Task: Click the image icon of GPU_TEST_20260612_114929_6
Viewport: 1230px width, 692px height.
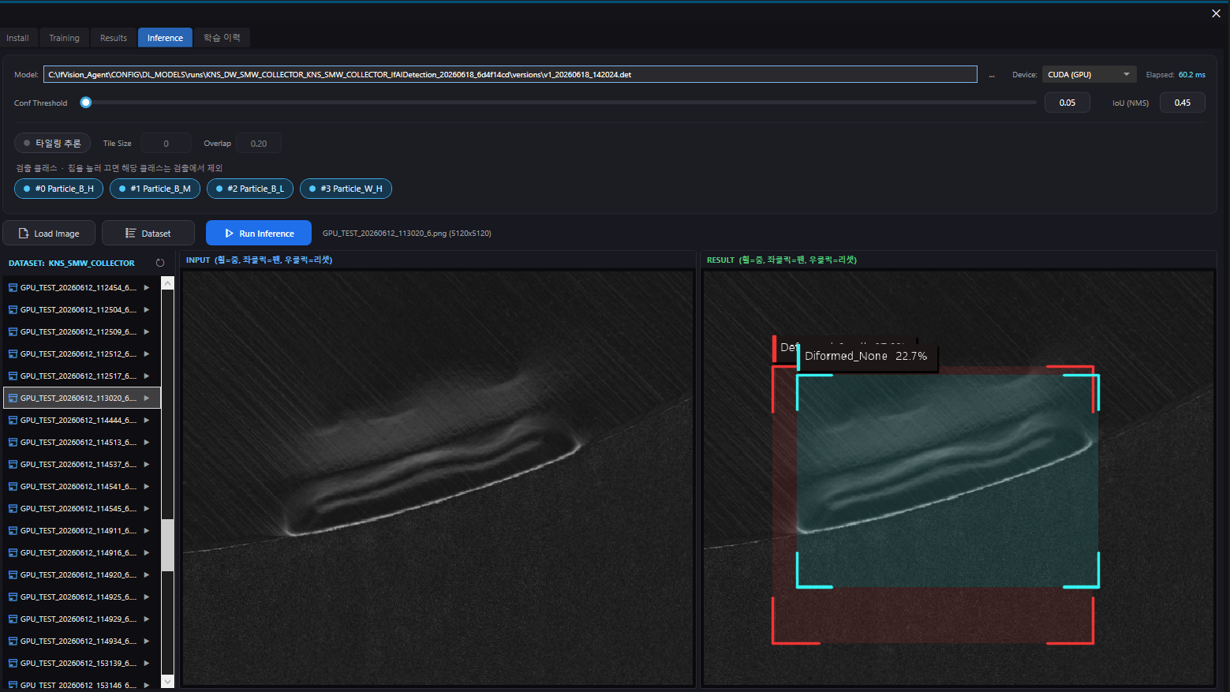Action: pyautogui.click(x=13, y=619)
